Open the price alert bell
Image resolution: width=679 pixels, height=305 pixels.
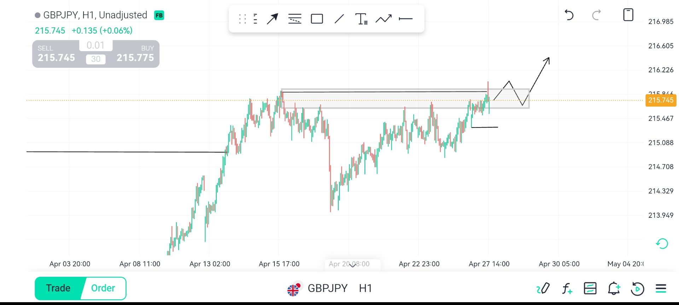tap(614, 288)
